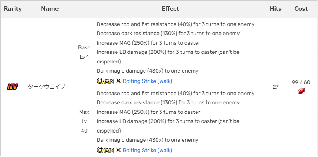Select the Base Lv 1 level cell

point(84,52)
